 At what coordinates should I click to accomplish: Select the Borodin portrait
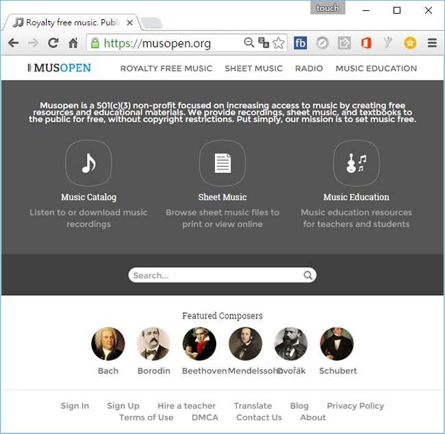pos(153,344)
